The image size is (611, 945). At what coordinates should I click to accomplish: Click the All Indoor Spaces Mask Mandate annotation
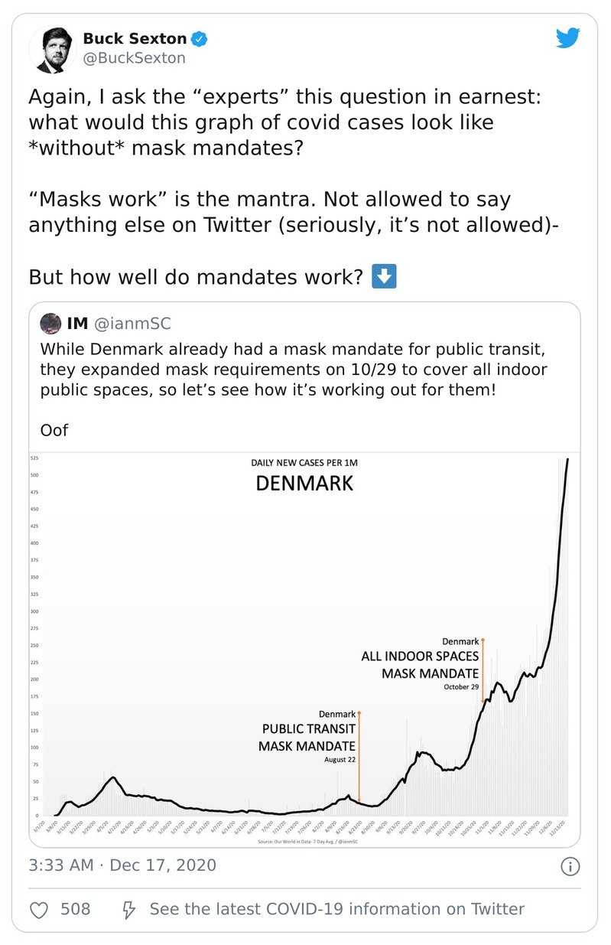[x=420, y=664]
